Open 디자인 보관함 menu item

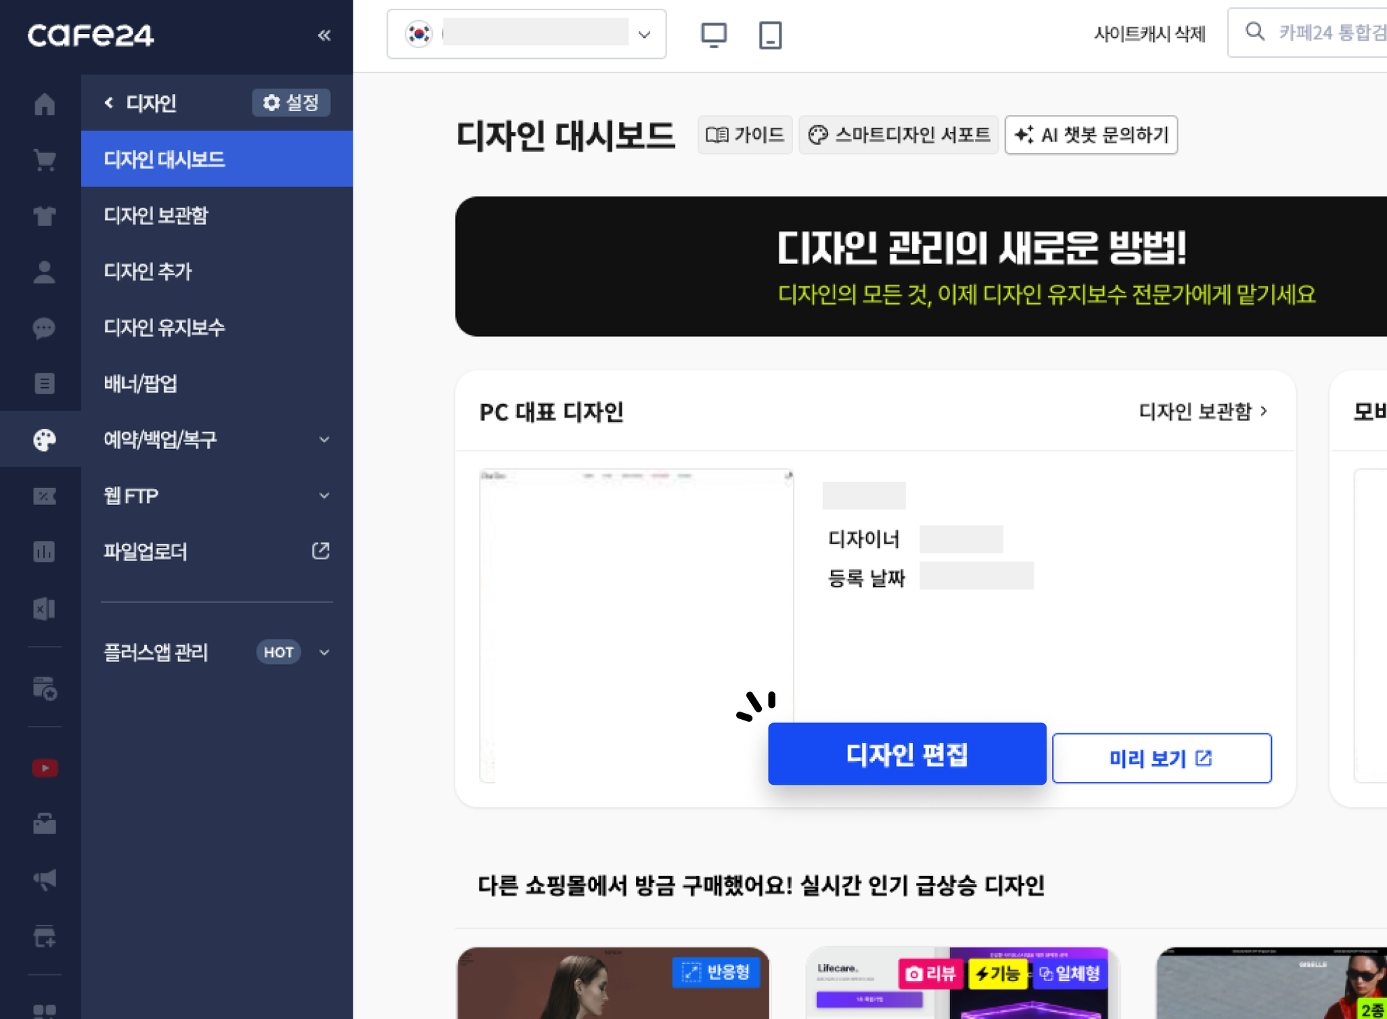pos(217,215)
